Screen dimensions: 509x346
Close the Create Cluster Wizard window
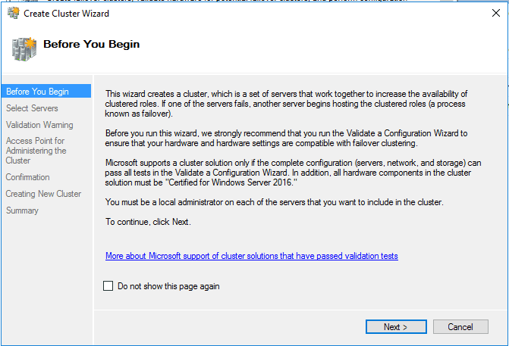(495, 13)
